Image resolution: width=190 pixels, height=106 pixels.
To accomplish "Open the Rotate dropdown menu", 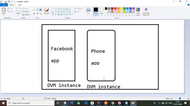I will (x=26, y=14).
